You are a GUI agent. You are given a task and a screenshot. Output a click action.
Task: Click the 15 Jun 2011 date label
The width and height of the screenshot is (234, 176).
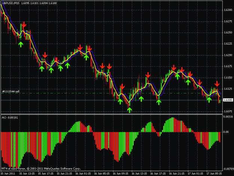(x=8, y=174)
